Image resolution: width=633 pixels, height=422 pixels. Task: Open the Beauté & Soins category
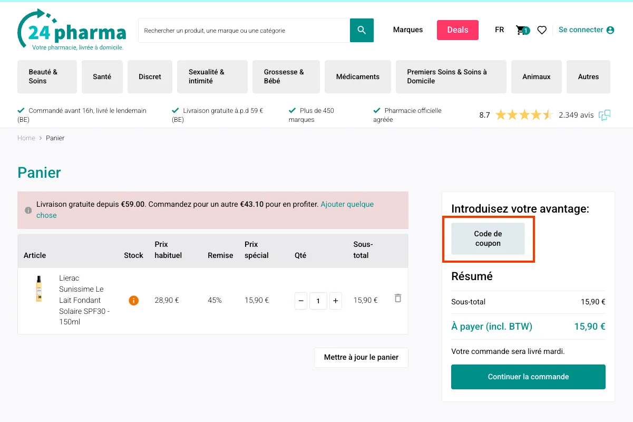[x=47, y=76]
